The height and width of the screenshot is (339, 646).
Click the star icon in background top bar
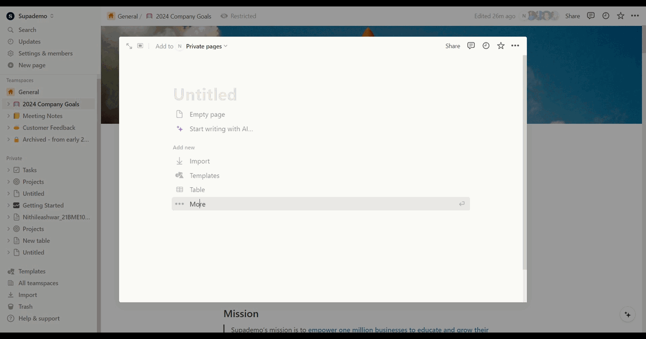click(621, 16)
